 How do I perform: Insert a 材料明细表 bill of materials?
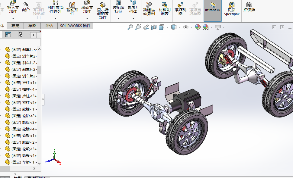pos(165,9)
